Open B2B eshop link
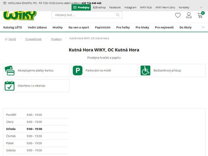 tap(99, 7)
